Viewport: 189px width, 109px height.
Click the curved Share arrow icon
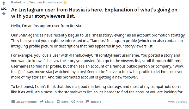point(42,101)
